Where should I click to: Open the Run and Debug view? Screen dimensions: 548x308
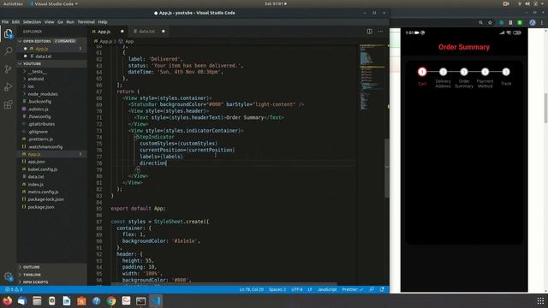tap(8, 86)
